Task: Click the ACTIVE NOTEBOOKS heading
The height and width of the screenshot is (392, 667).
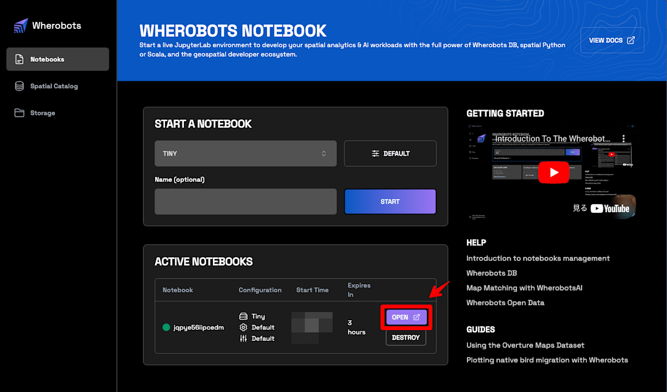Action: [x=203, y=261]
